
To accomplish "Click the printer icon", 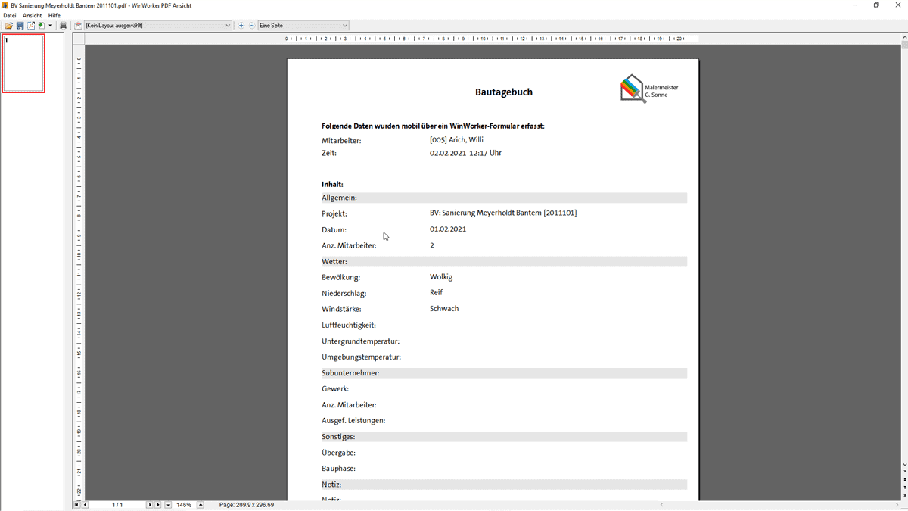I will [64, 26].
